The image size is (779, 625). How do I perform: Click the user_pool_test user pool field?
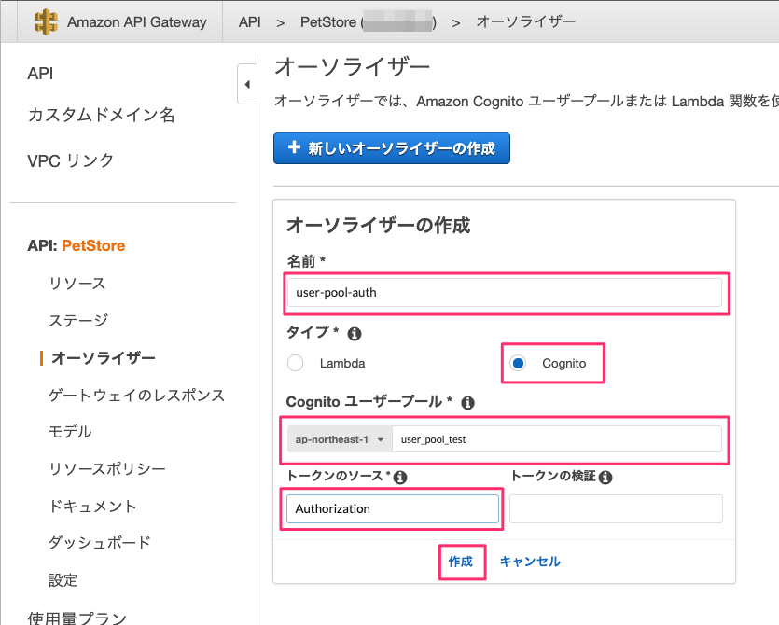coord(556,439)
